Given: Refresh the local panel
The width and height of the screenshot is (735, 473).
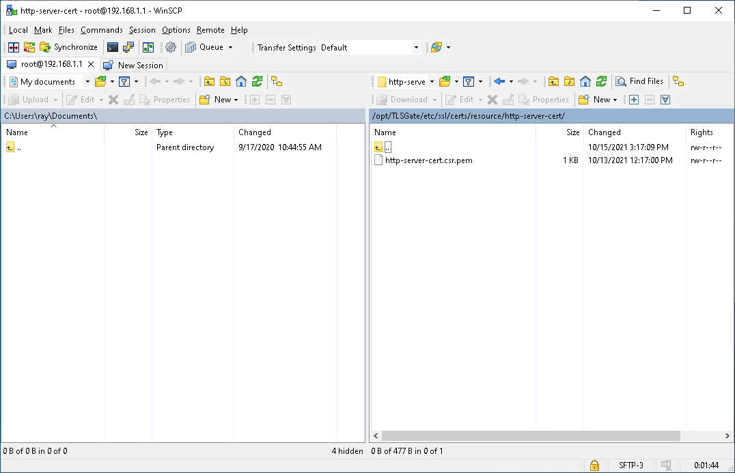Looking at the screenshot, I should (257, 81).
